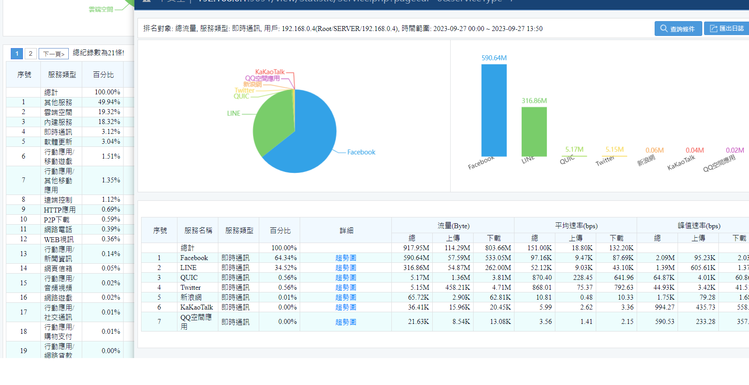Click WEB視訊 row in left table
Image resolution: width=749 pixels, height=385 pixels.
pyautogui.click(x=70, y=239)
